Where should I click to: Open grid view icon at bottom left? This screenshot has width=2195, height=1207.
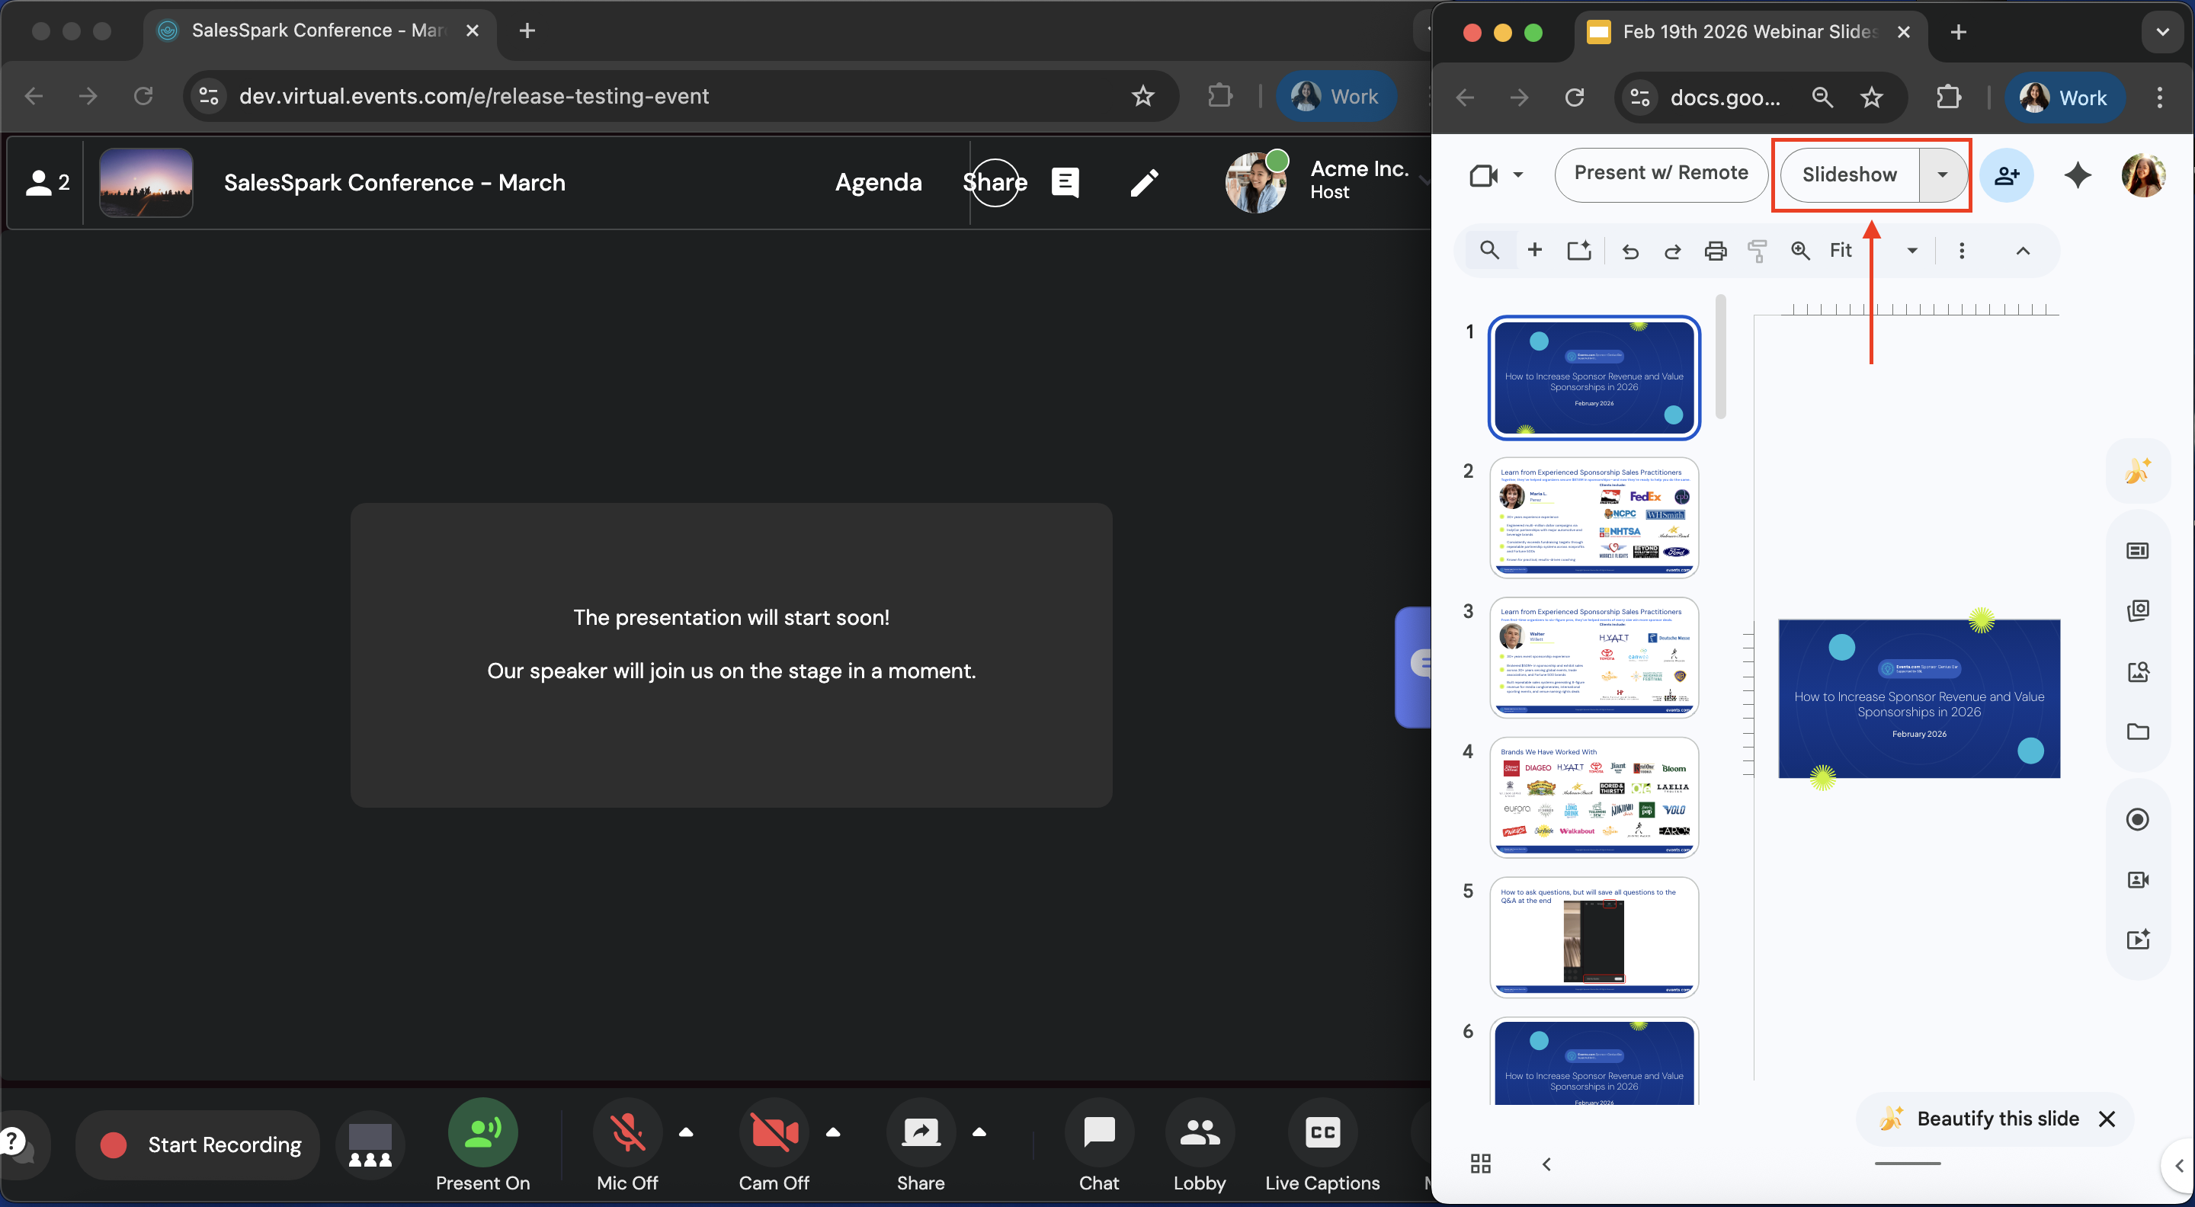pyautogui.click(x=1480, y=1164)
